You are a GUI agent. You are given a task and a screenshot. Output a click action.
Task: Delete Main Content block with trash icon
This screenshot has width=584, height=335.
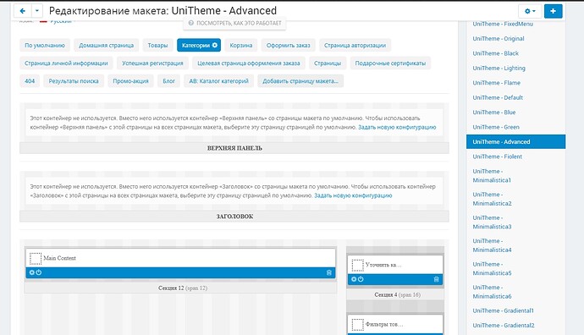329,272
